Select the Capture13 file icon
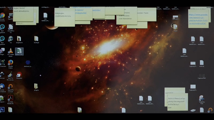The width and height of the screenshot is (214, 120). tap(175, 18)
